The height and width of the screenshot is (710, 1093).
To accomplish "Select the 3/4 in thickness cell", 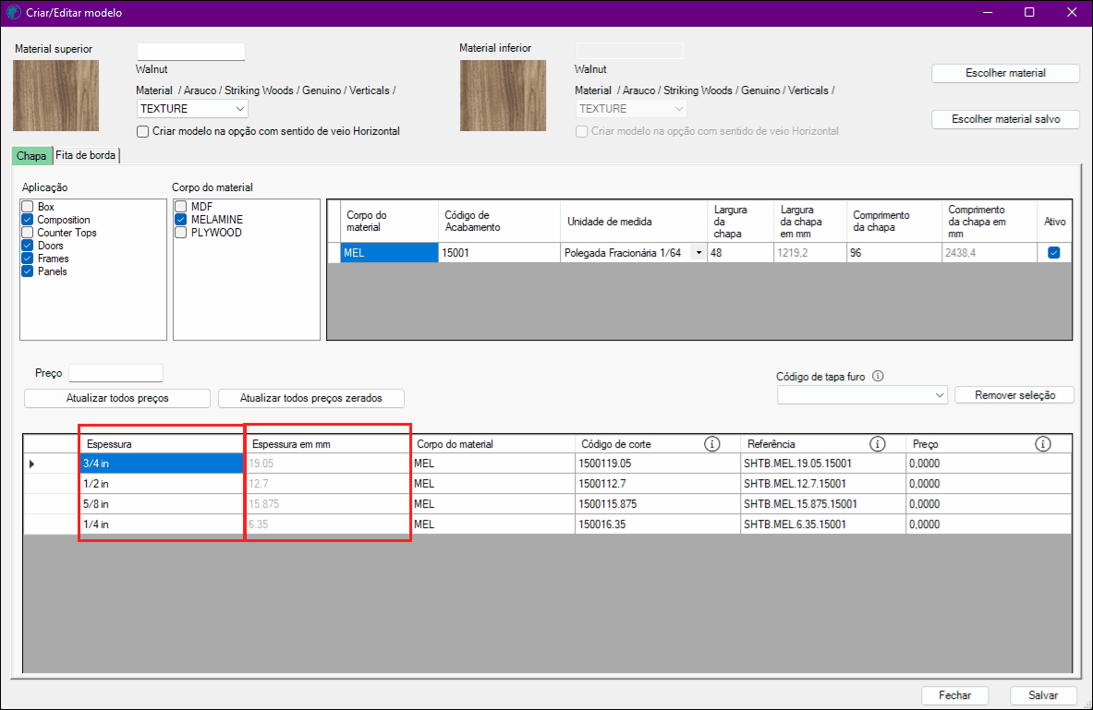I will click(x=162, y=464).
